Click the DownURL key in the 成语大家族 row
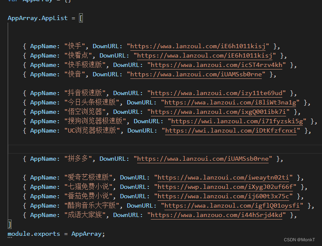The height and width of the screenshot is (246, 322). (126, 215)
